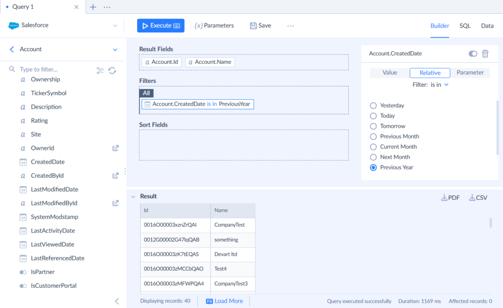
Task: Open OwnerId related object link icon
Action: (115, 148)
